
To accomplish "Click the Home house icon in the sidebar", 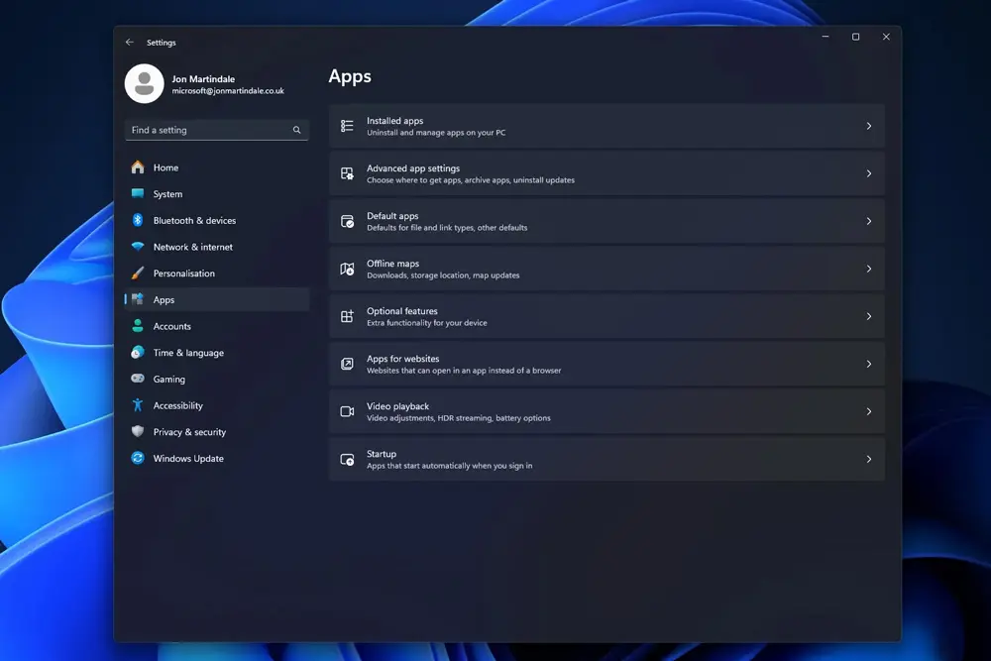I will point(138,167).
